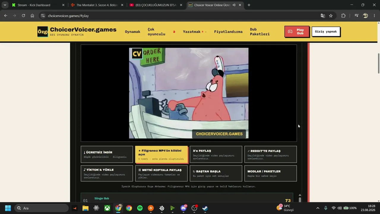Open a new browser tab
380x214 pixels.
point(249,5)
